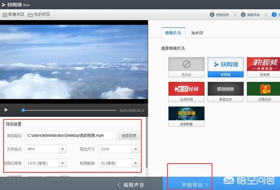Switch to the 加水印 tab

coord(197,33)
